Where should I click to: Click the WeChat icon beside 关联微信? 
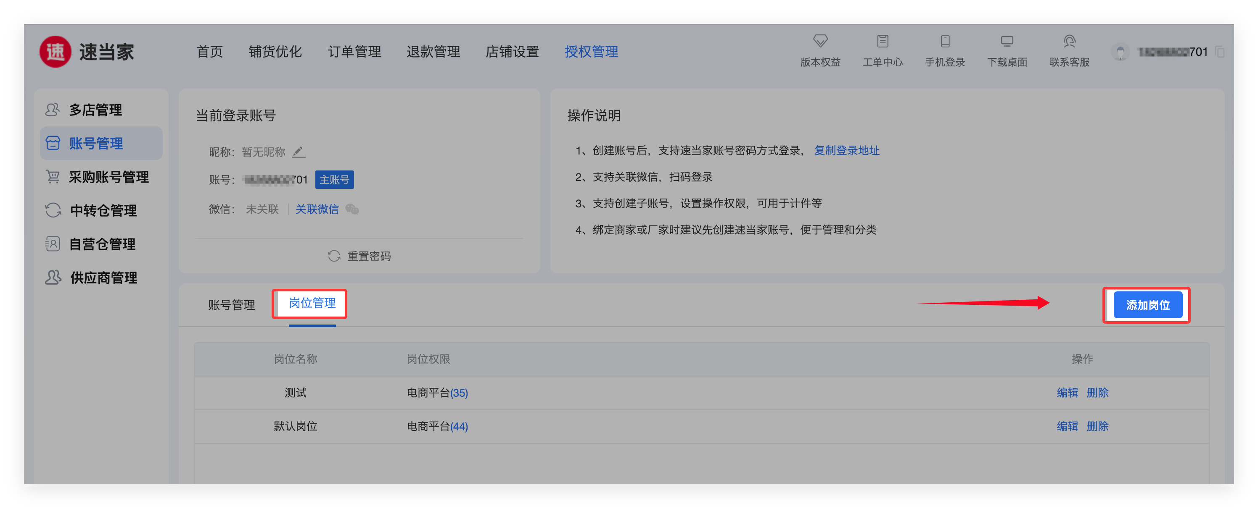(352, 209)
